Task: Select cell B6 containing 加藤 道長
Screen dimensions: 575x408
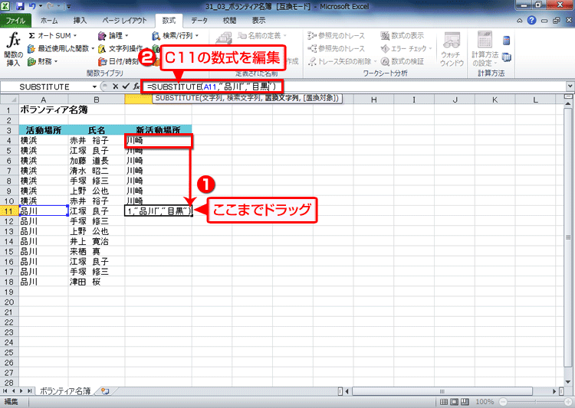Action: [97, 161]
